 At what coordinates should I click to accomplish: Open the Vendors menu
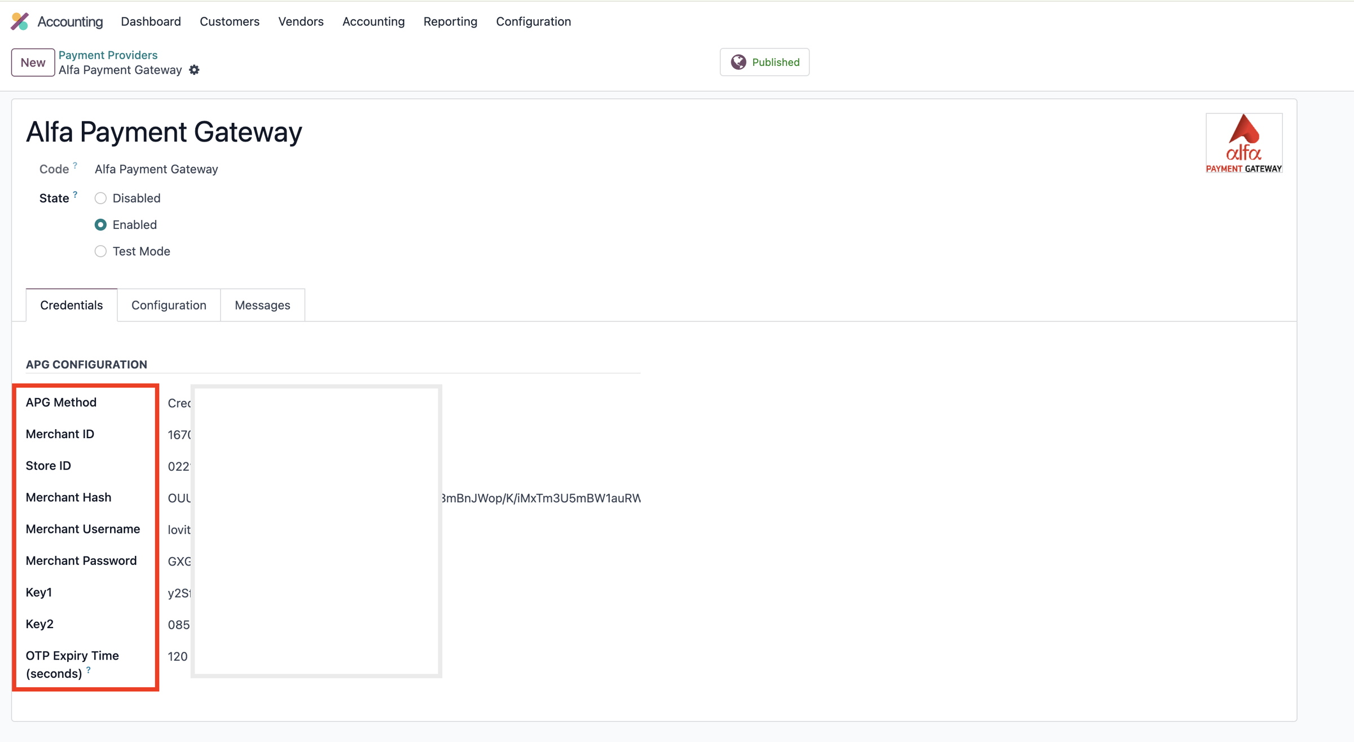pyautogui.click(x=301, y=21)
